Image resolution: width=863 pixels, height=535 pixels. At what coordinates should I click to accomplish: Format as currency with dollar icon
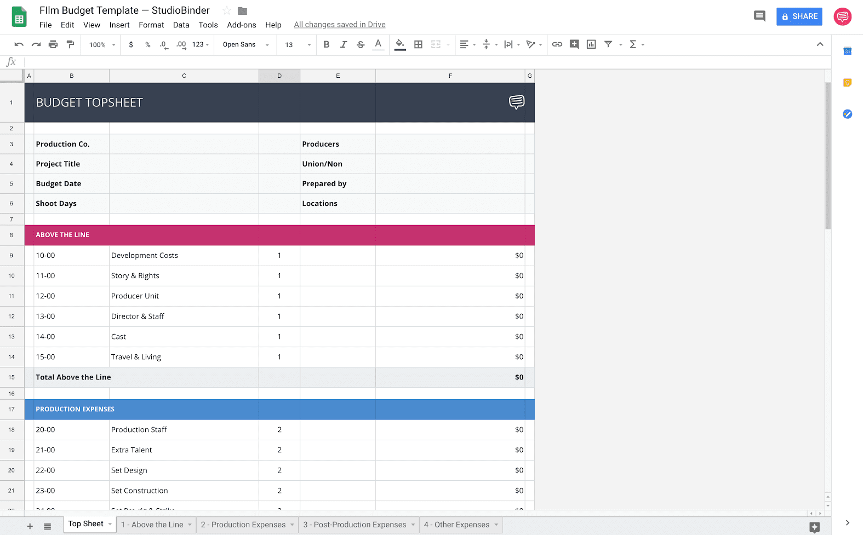point(131,44)
